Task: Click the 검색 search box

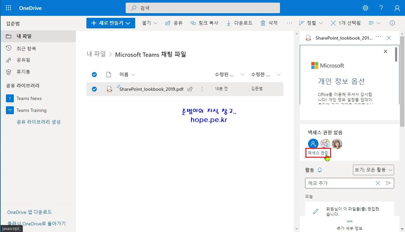Action: [x=203, y=8]
